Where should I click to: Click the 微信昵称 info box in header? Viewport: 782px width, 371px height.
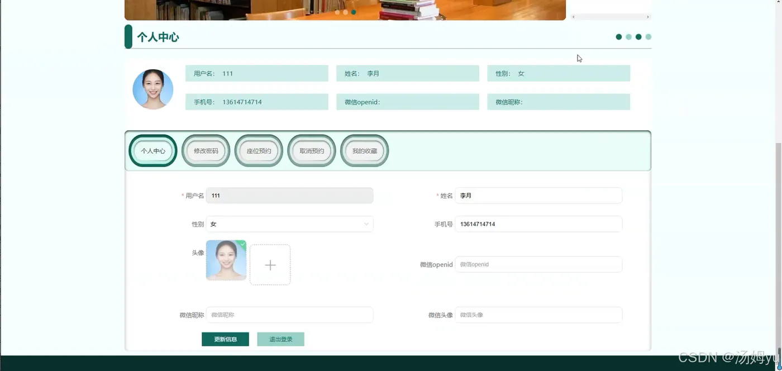click(x=559, y=102)
